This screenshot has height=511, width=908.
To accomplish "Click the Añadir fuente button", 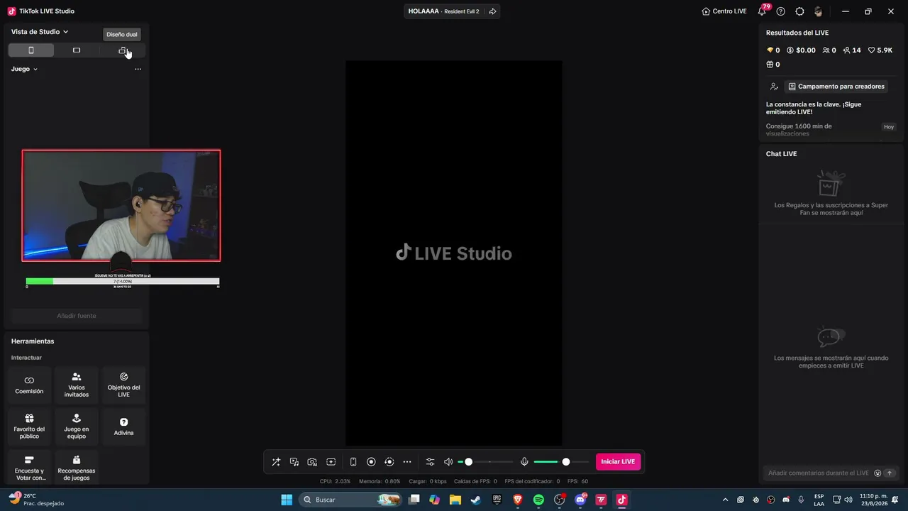I will point(77,316).
